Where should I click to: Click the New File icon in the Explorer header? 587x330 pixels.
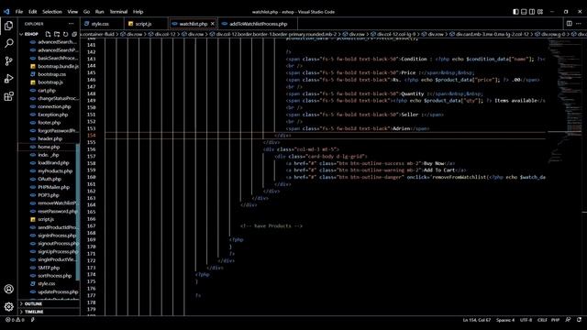[48, 34]
